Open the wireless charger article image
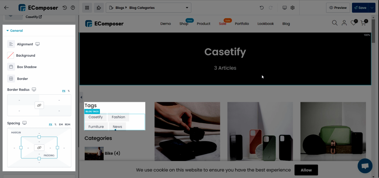The image size is (379, 178). pyautogui.click(x=187, y=131)
